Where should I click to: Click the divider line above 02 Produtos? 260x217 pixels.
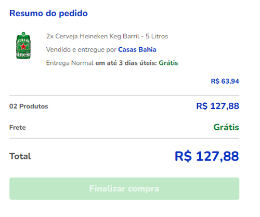coord(124,95)
